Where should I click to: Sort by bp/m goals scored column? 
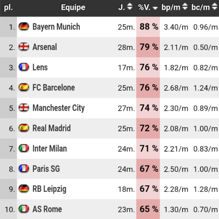[x=175, y=7]
